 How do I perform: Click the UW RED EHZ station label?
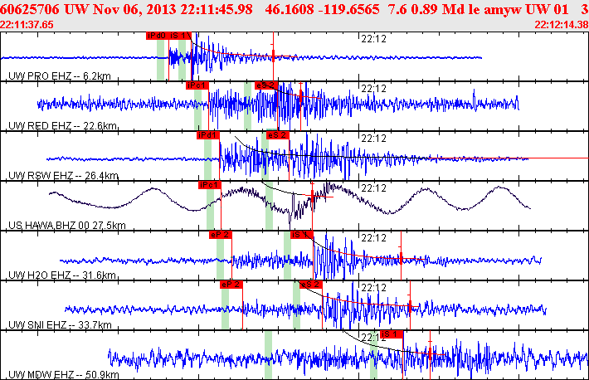62,125
